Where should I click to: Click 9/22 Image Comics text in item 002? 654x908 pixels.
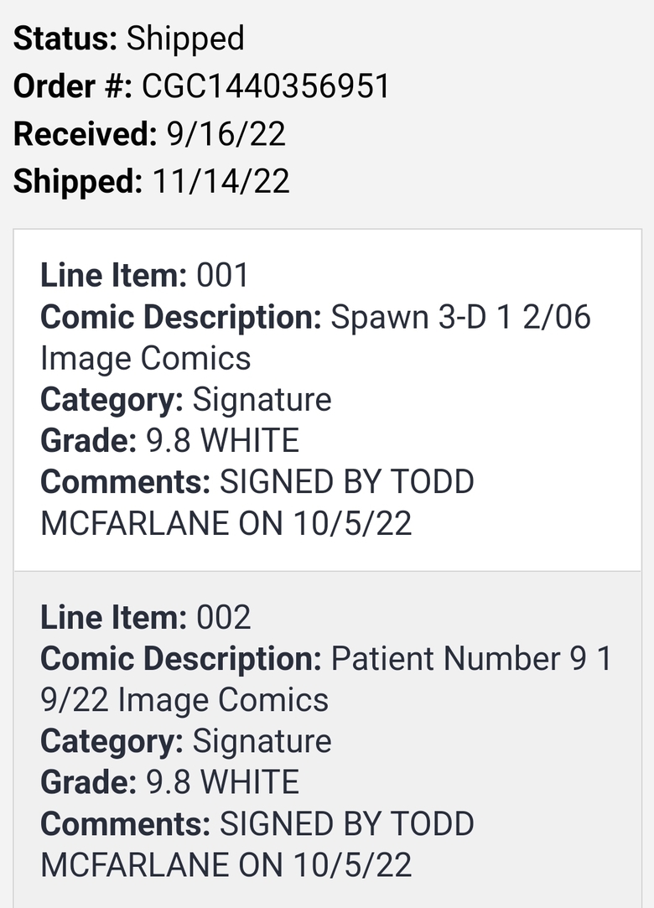(x=184, y=700)
